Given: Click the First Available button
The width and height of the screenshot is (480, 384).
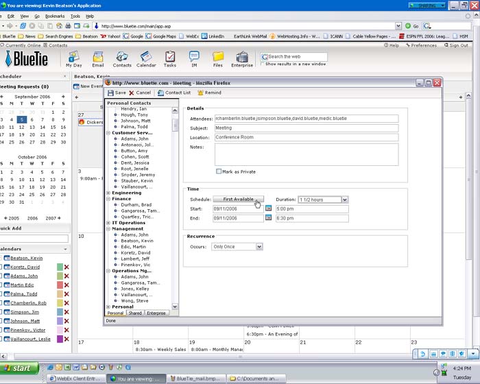Looking at the screenshot, I should [x=238, y=199].
